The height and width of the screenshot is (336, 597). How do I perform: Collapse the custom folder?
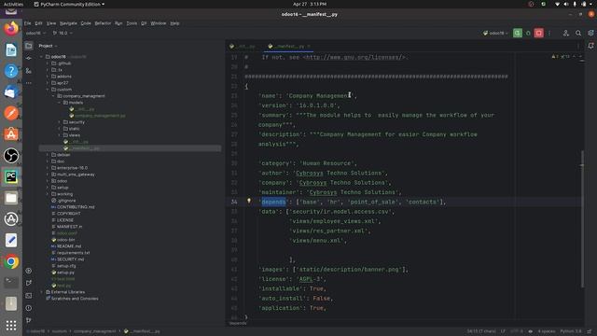tap(48, 90)
